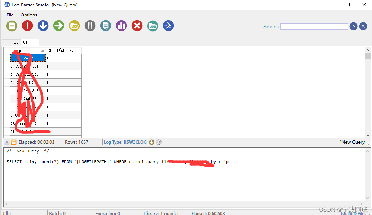Open the log type dropdown arrow
The height and width of the screenshot is (215, 372).
pos(152,142)
